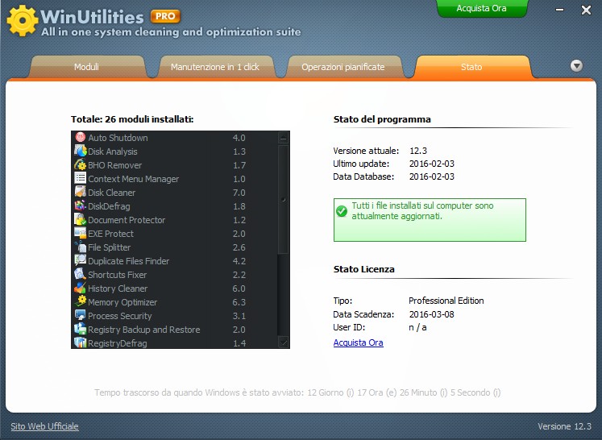The image size is (602, 440).
Task: Click the History Cleaner icon
Action: [81, 288]
